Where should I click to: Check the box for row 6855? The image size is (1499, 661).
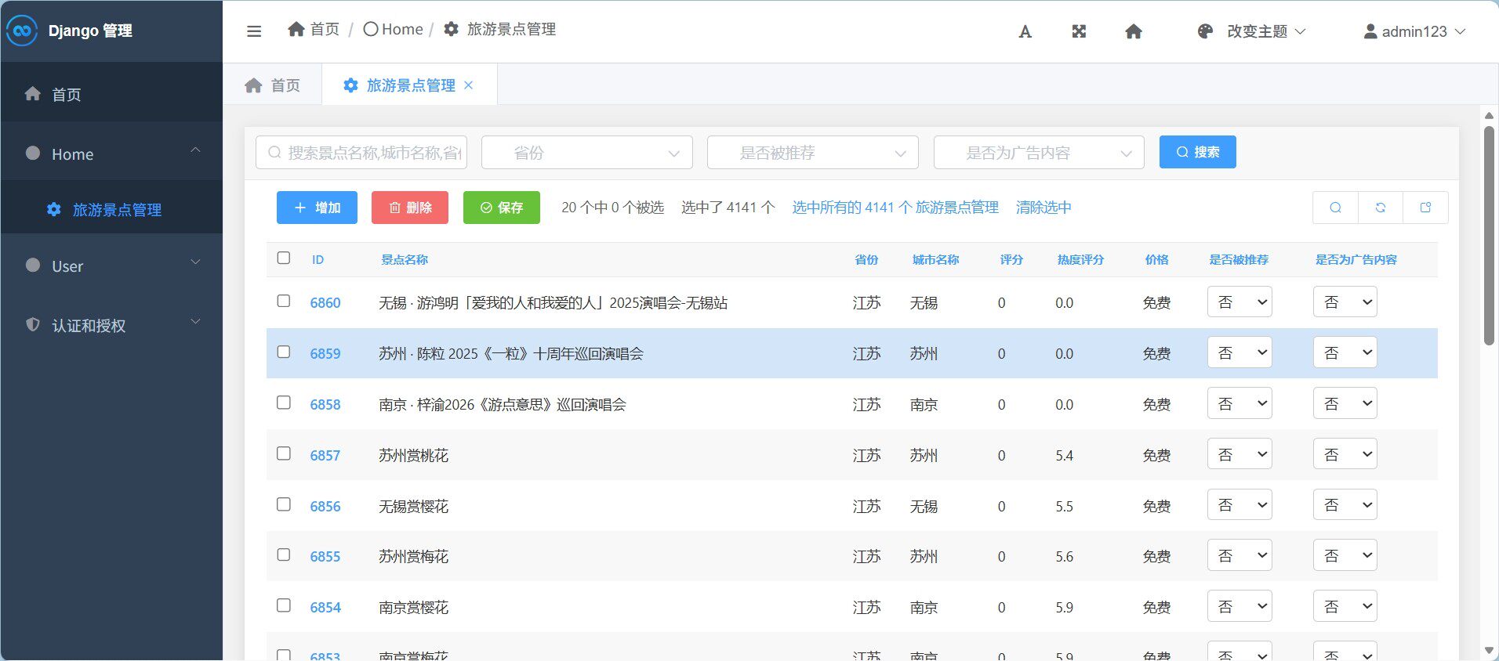284,554
